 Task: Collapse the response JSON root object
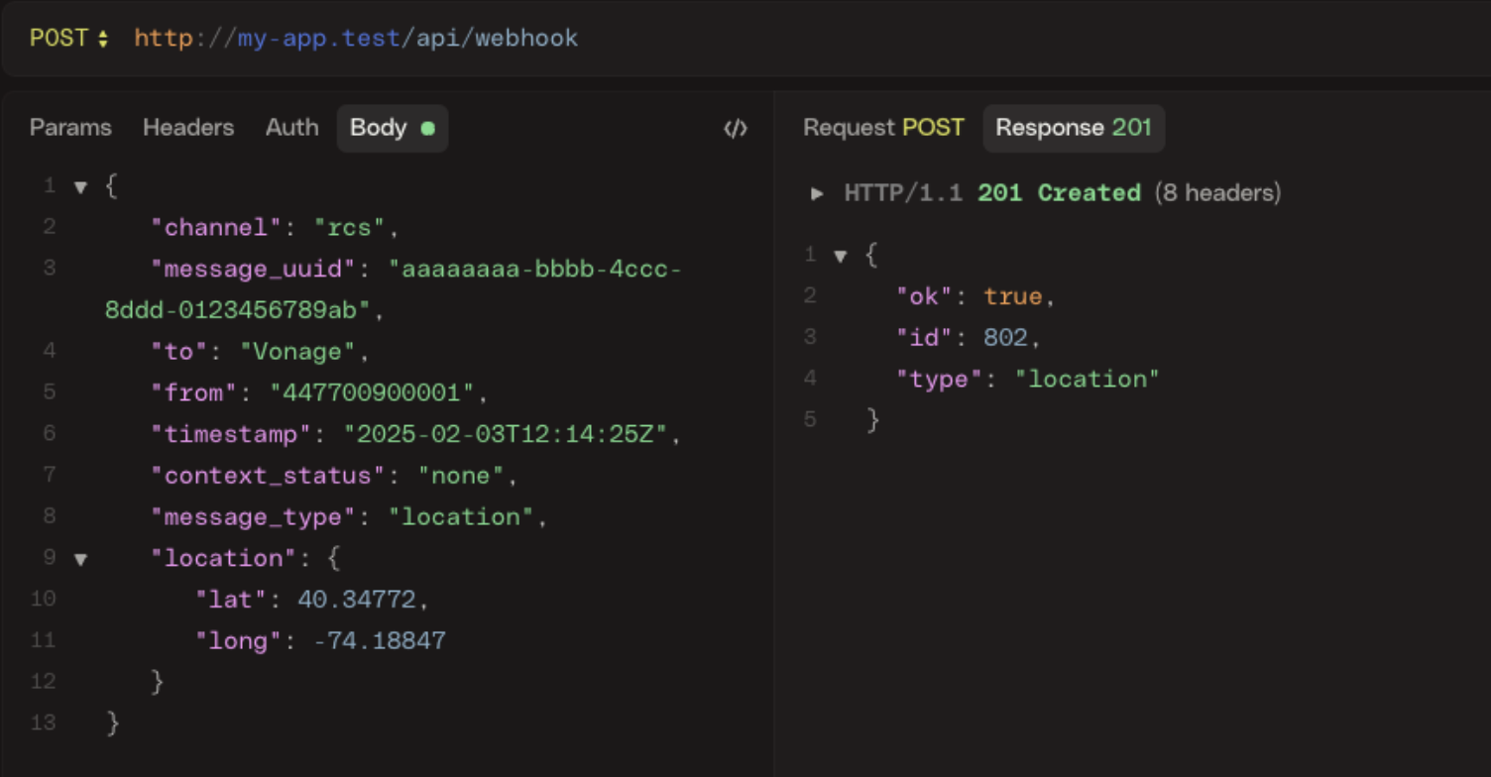840,255
